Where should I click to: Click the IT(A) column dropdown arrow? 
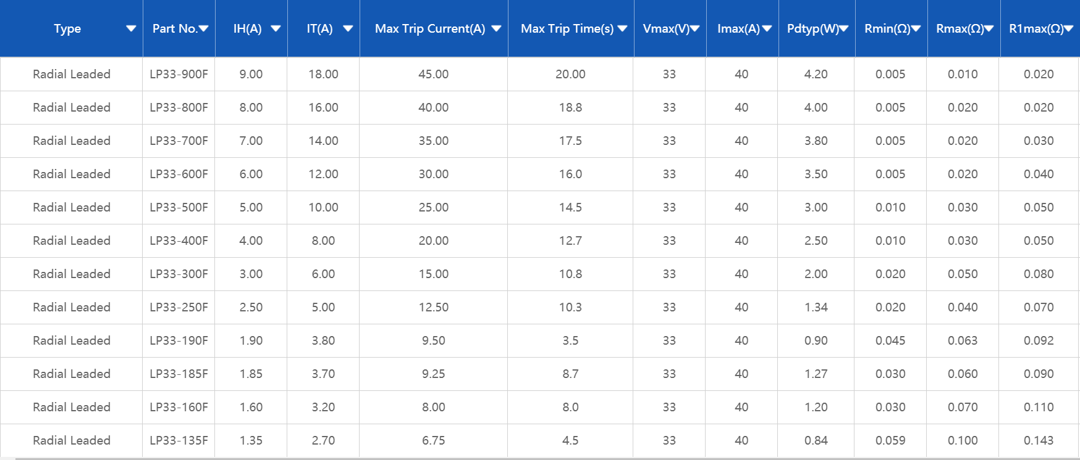coord(348,28)
